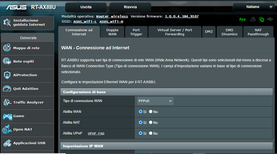Viewport: 277px width, 154px height.
Task: Open Traffic Analyzer menu item
Action: click(x=27, y=102)
